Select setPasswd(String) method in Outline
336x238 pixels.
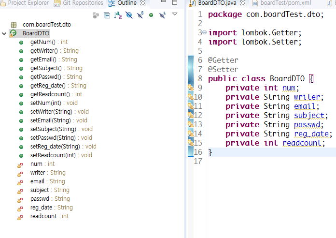pos(61,138)
